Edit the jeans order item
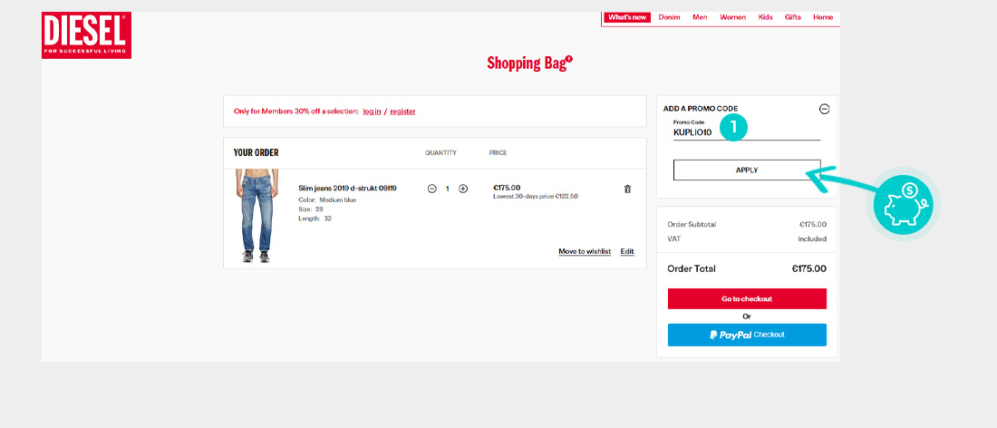Viewport: 997px width, 428px height. [x=627, y=251]
